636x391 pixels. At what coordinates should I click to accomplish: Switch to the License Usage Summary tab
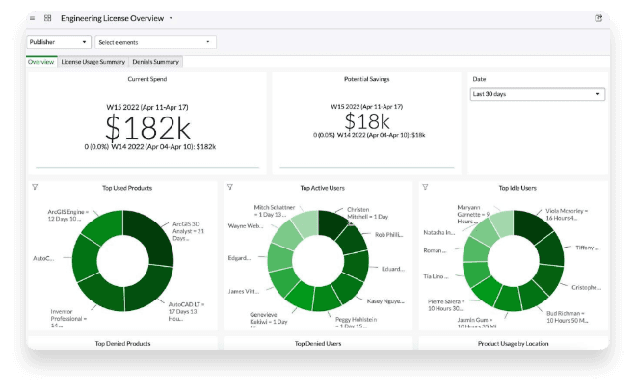[93, 62]
